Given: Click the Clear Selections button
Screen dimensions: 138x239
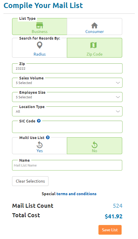Looking at the screenshot, I should pyautogui.click(x=30, y=181).
